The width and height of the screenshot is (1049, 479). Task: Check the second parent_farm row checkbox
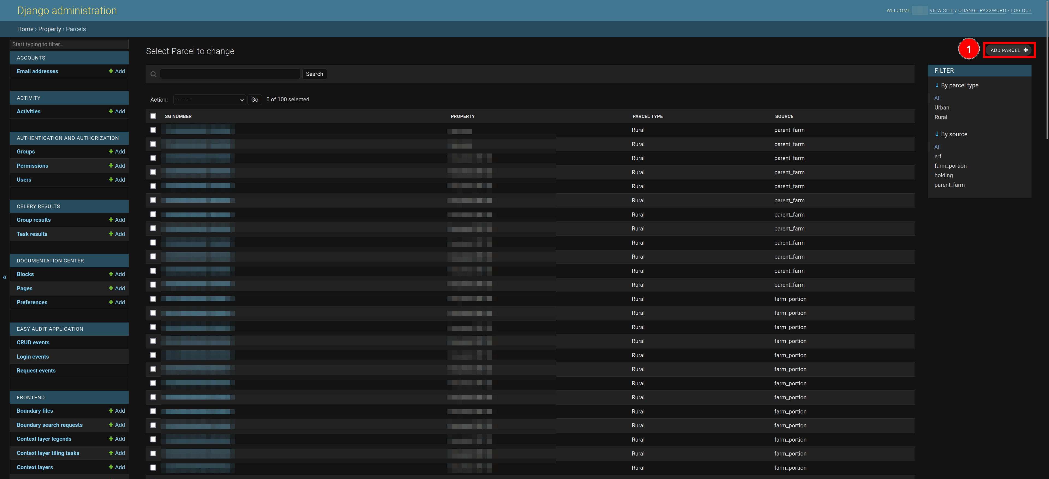[153, 144]
